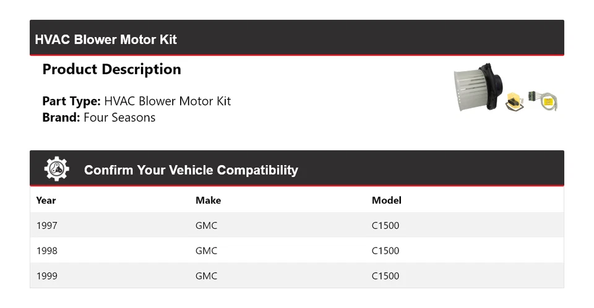The image size is (594, 308).
Task: Click GMC in the 1999 row
Action: pos(206,276)
